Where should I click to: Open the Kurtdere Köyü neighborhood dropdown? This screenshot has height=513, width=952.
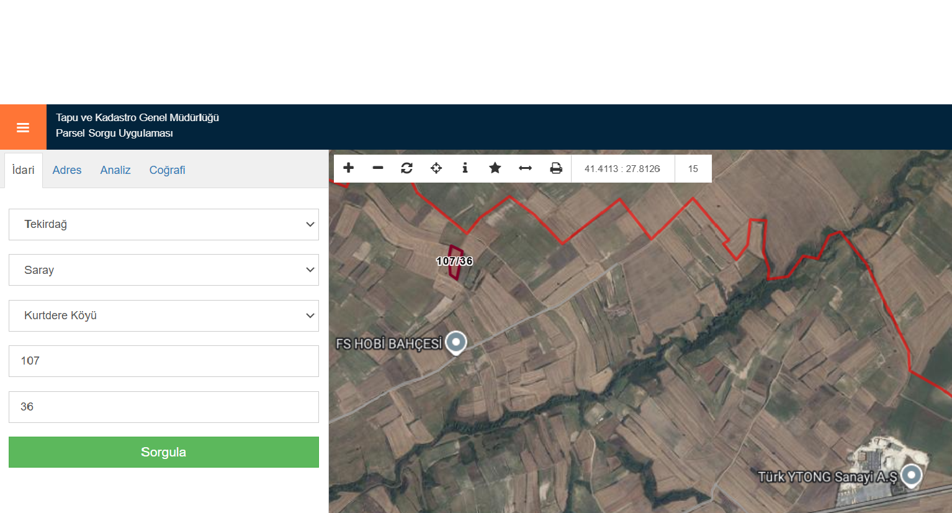click(x=164, y=316)
